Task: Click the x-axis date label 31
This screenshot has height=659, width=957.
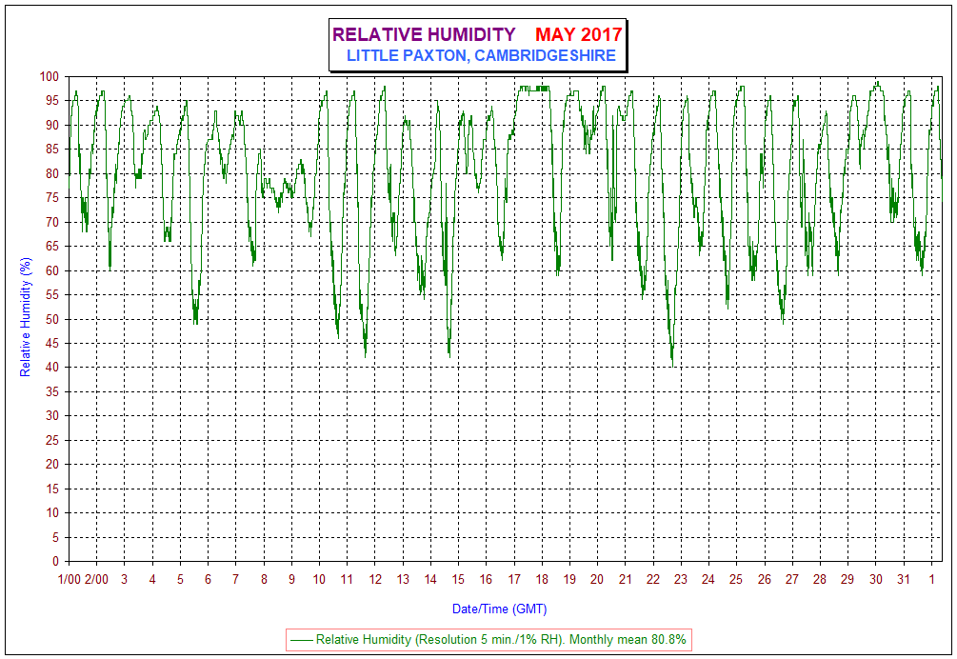Action: 904,580
